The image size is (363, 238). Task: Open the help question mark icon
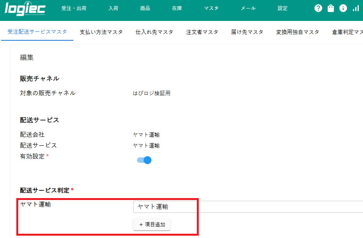(318, 8)
